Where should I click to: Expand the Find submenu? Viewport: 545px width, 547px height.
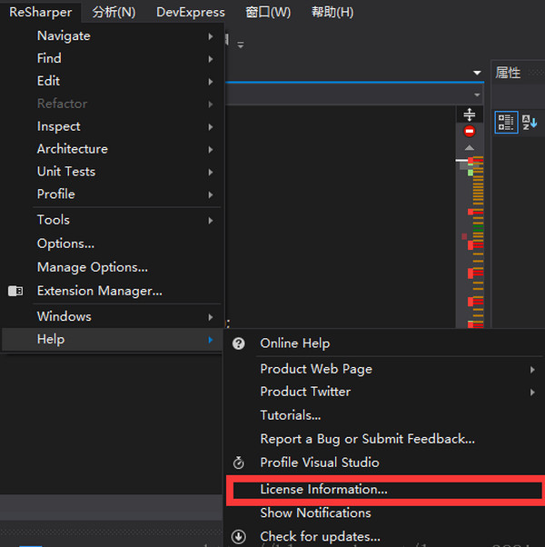click(x=211, y=59)
